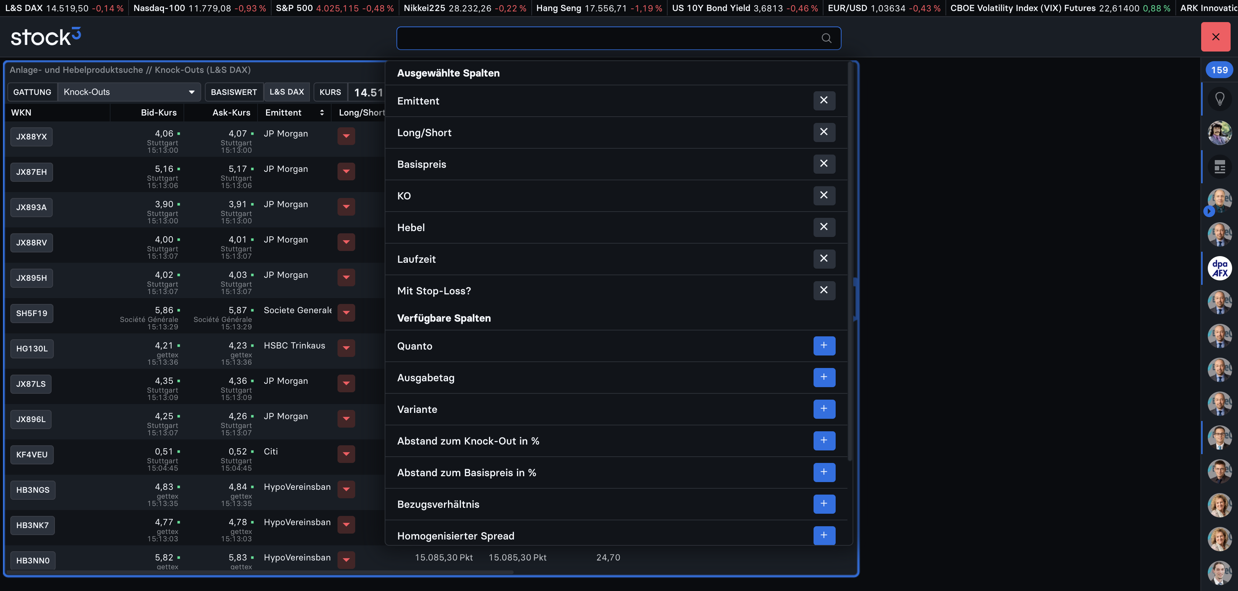Open the news layout icon in sidebar

point(1219,167)
